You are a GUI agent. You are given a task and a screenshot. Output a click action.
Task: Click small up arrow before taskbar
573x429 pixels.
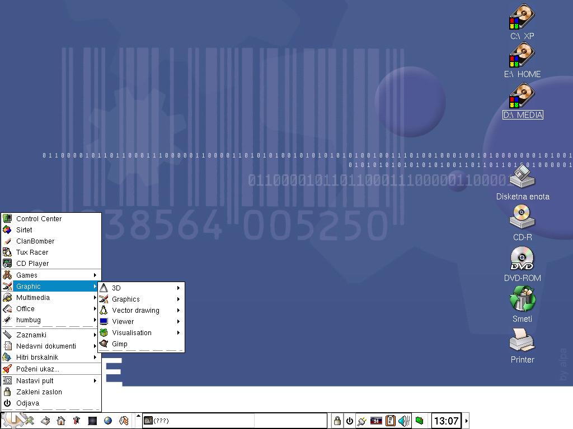point(138,416)
